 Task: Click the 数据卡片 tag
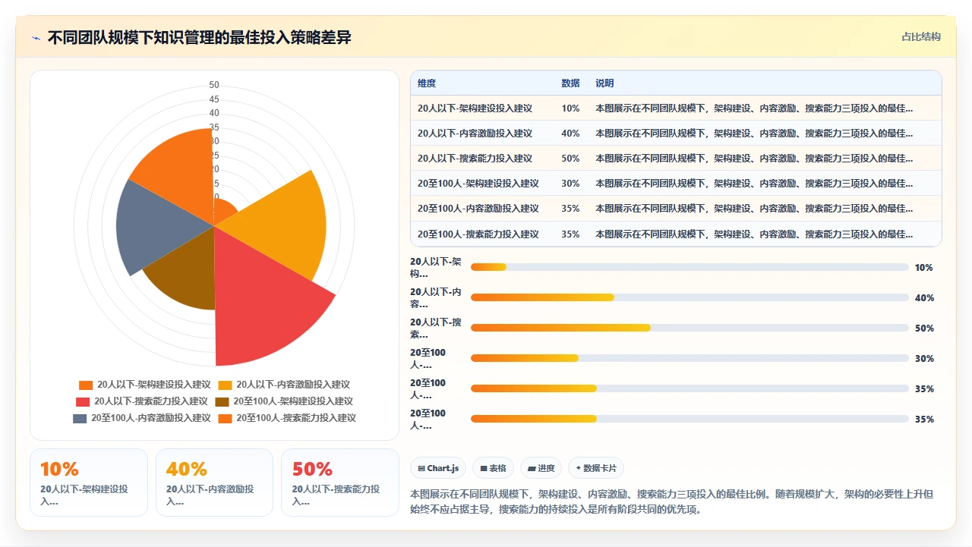[596, 469]
